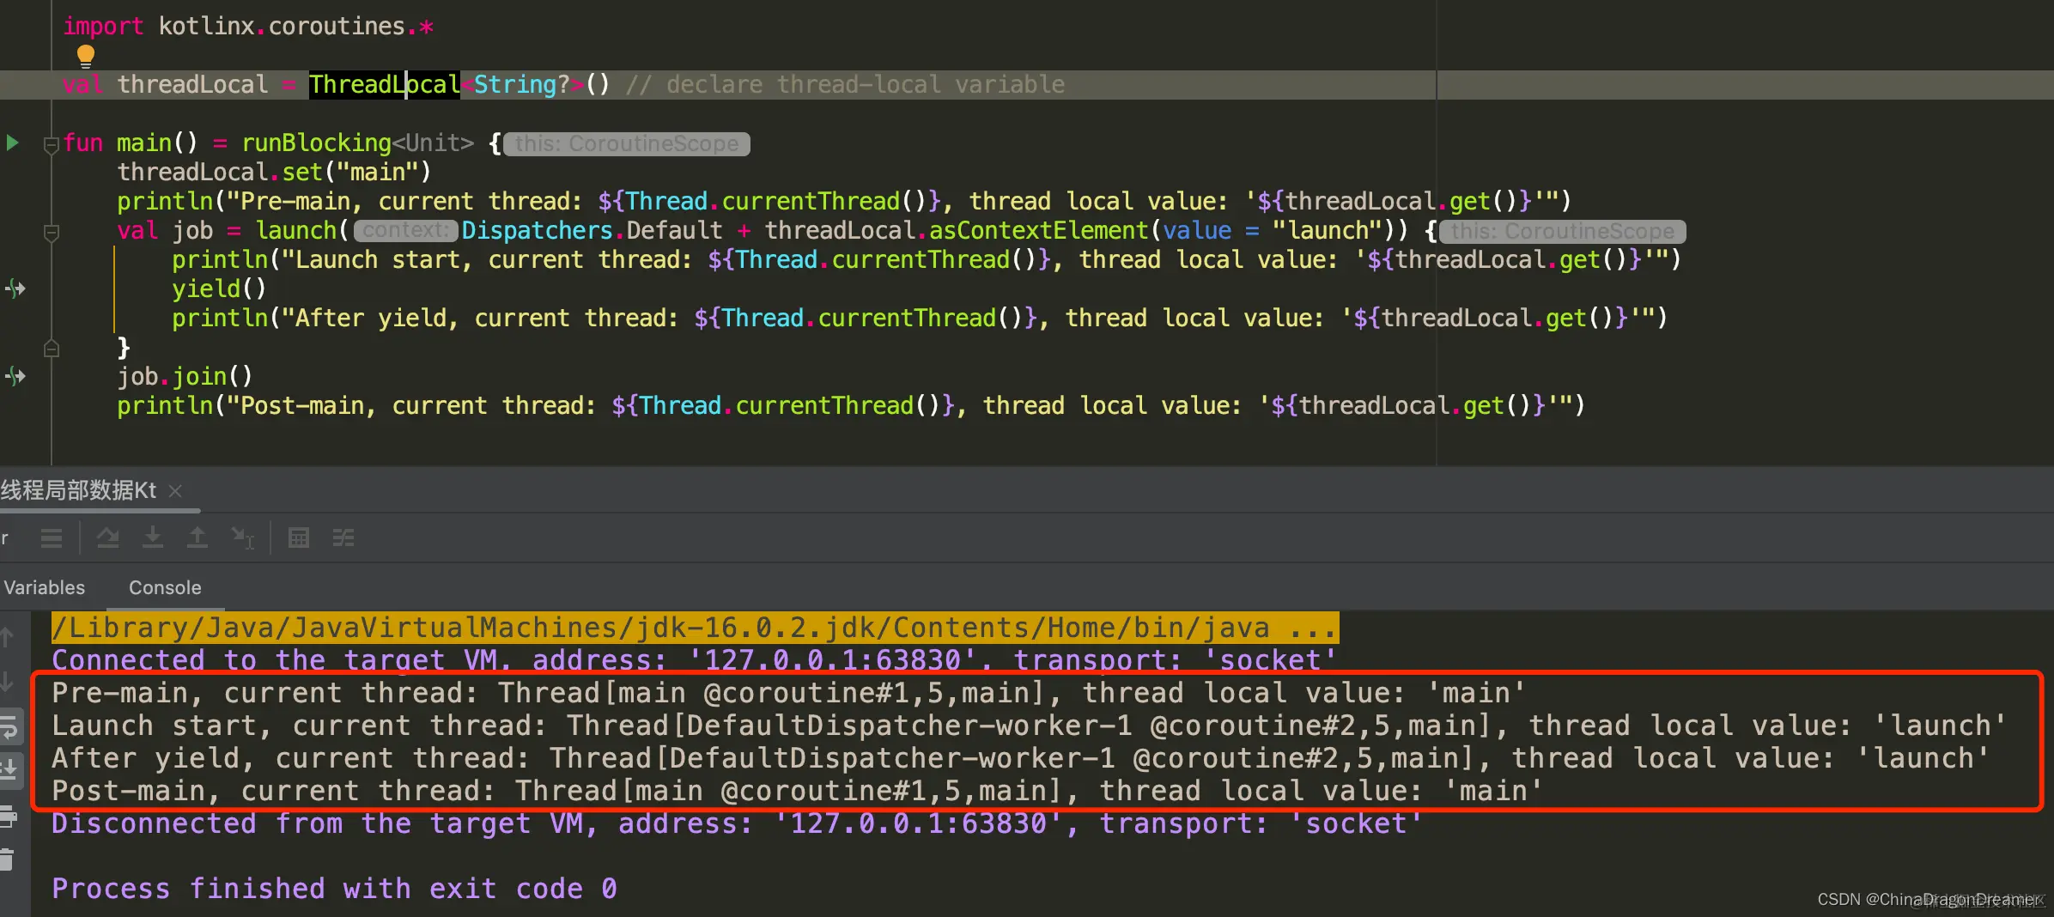Click the suspend-call gutter icon beside job.join()
Image resolution: width=2054 pixels, height=917 pixels.
pyautogui.click(x=15, y=376)
